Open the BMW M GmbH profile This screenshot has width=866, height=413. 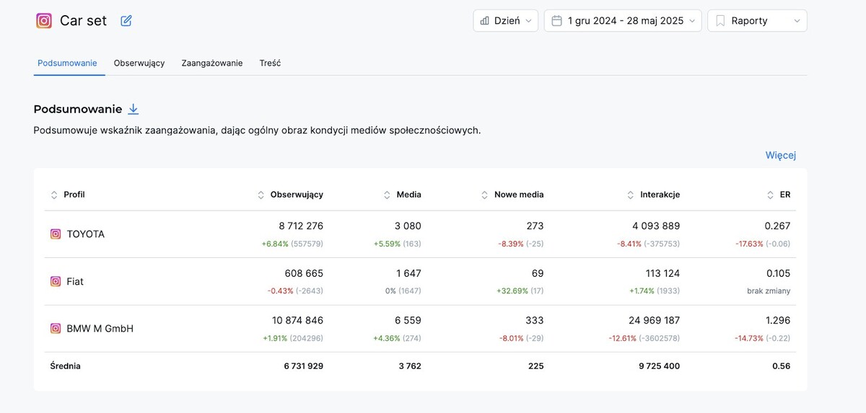[x=100, y=329]
